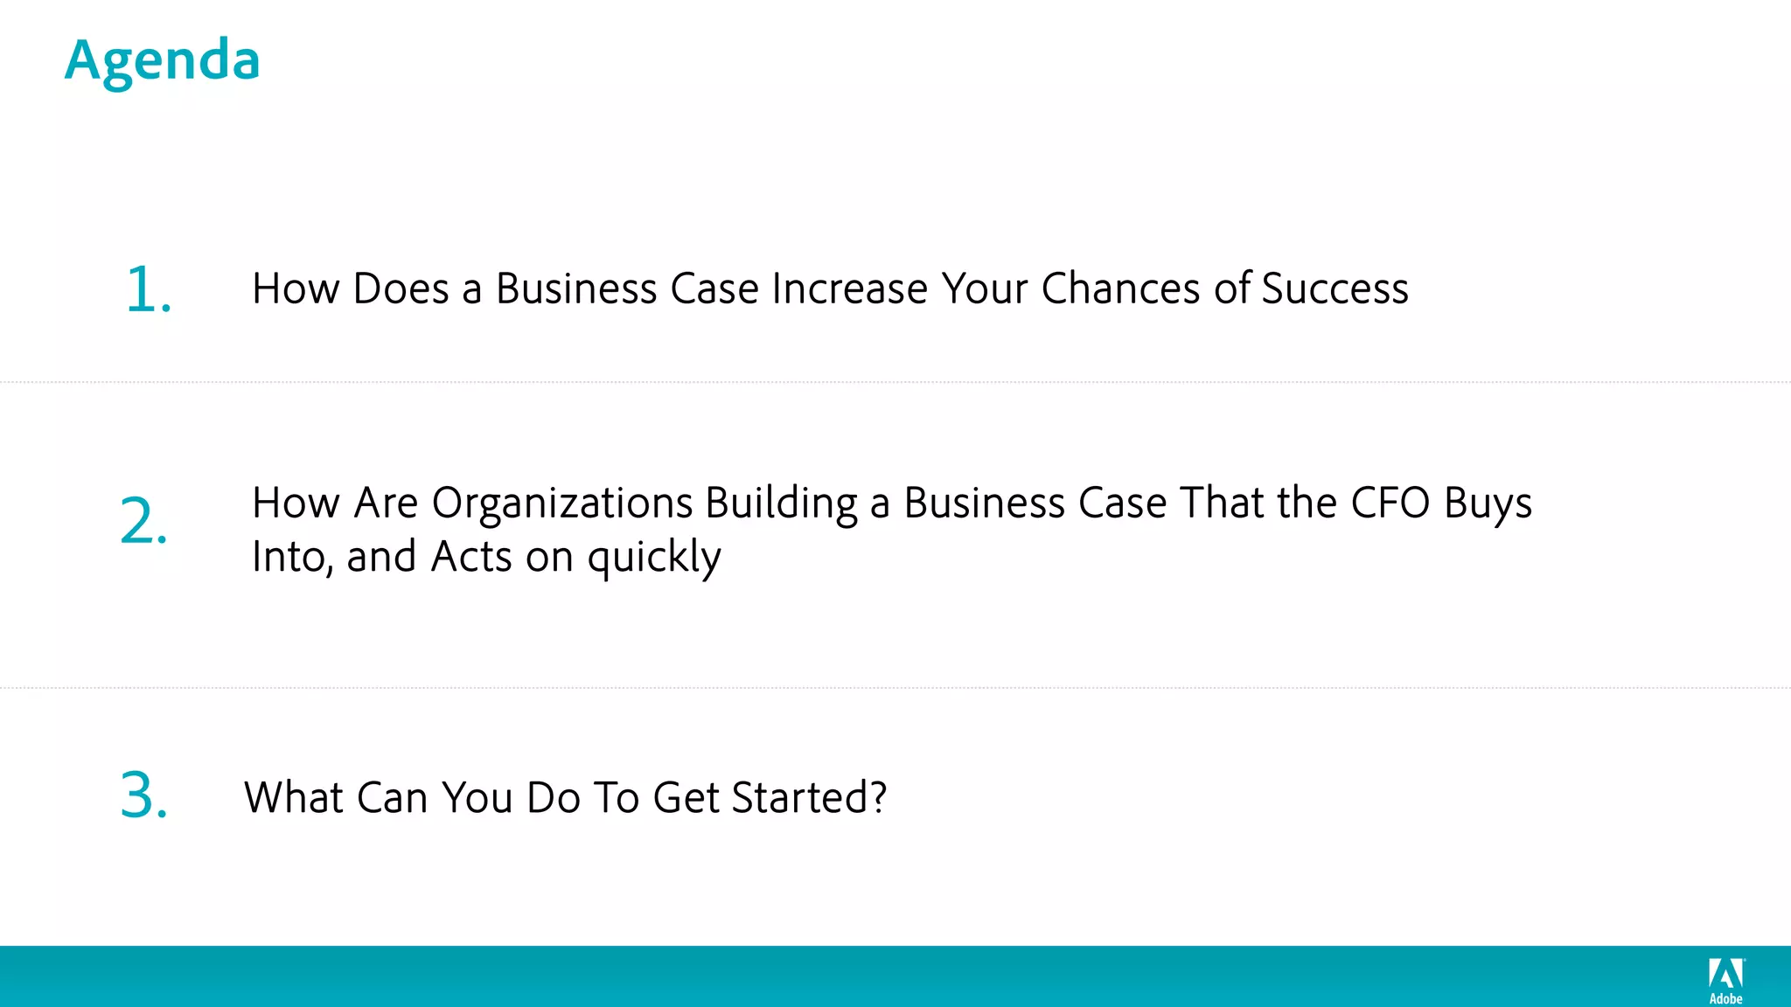Click the first agenda item text line
This screenshot has height=1007, width=1791.
(829, 288)
